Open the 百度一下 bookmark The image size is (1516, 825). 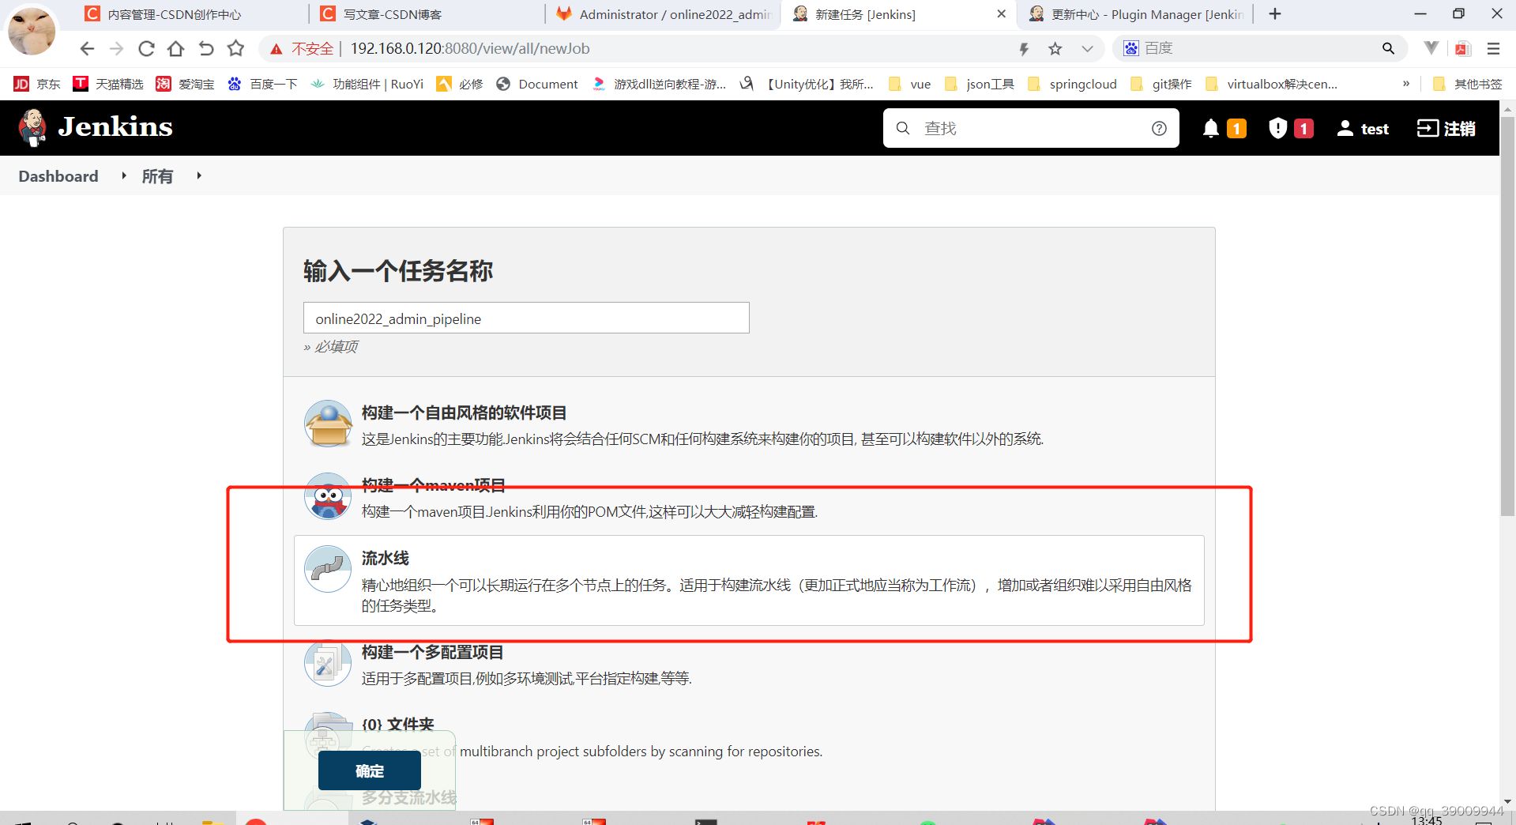[262, 84]
